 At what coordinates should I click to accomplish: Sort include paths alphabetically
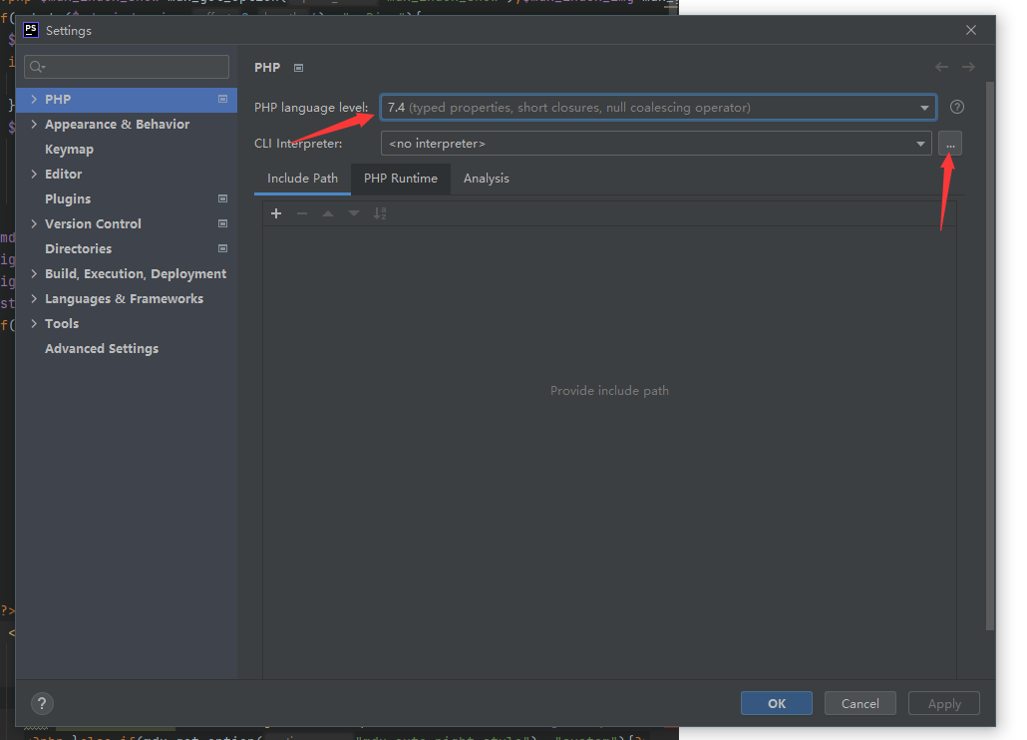[380, 212]
